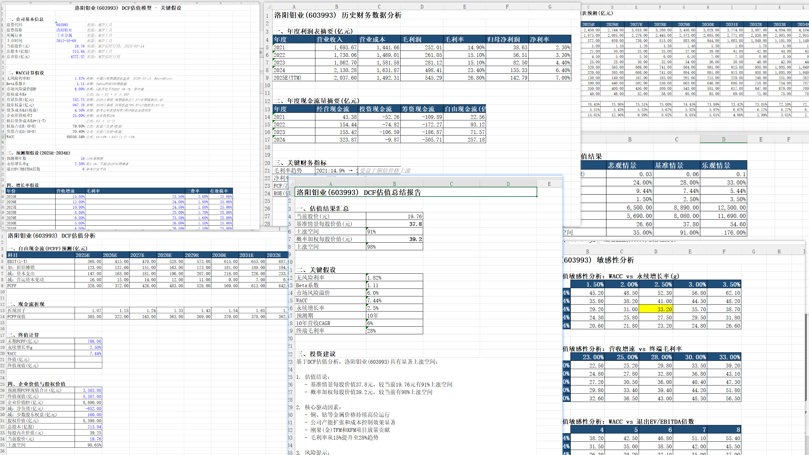809x455 pixels.
Task: Click the total market cap 4227.52 cell
Action: [x=70, y=57]
